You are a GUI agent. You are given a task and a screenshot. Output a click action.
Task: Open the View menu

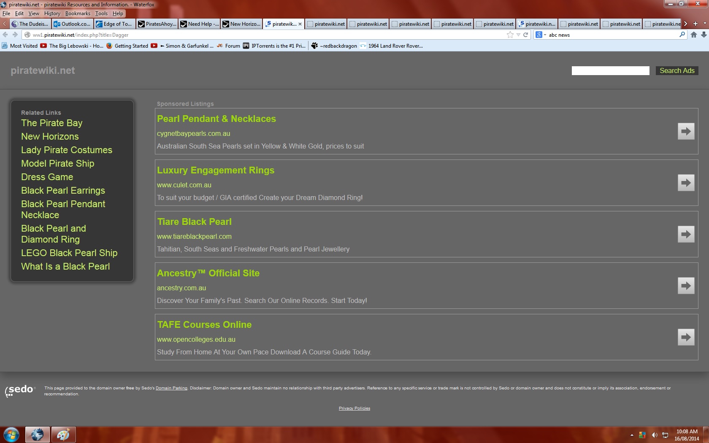pyautogui.click(x=34, y=14)
